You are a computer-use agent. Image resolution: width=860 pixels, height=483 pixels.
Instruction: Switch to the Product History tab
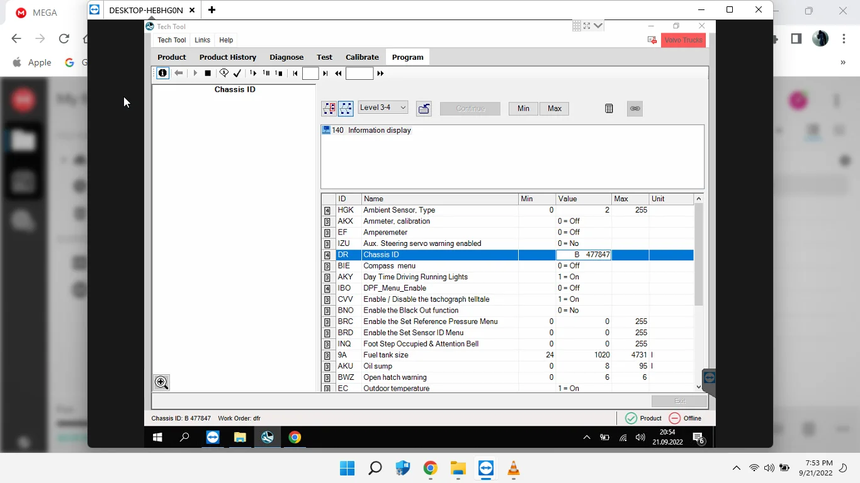coord(228,57)
